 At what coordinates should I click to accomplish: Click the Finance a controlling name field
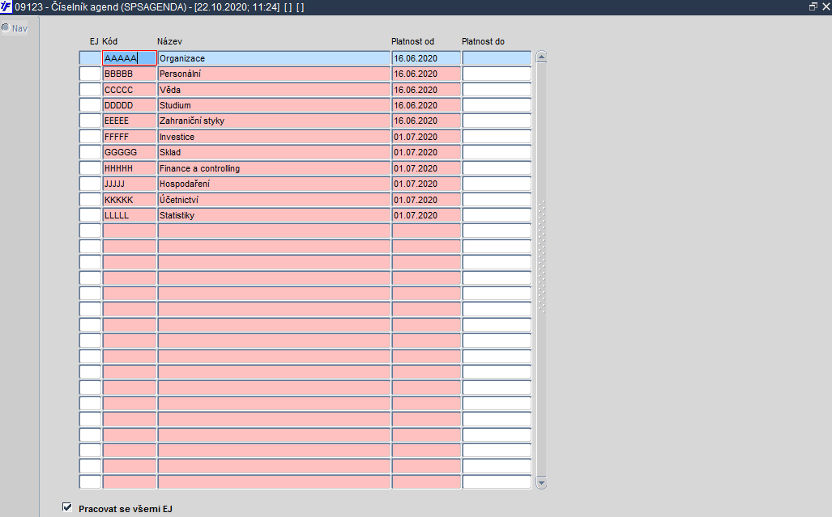tap(274, 168)
